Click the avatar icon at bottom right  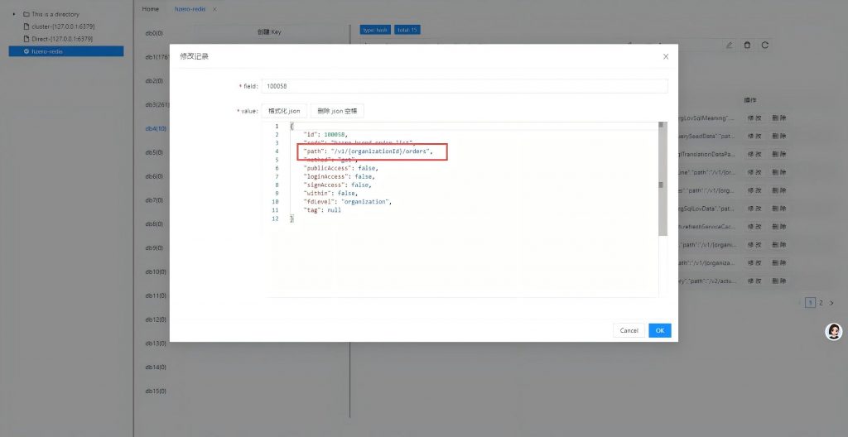834,331
